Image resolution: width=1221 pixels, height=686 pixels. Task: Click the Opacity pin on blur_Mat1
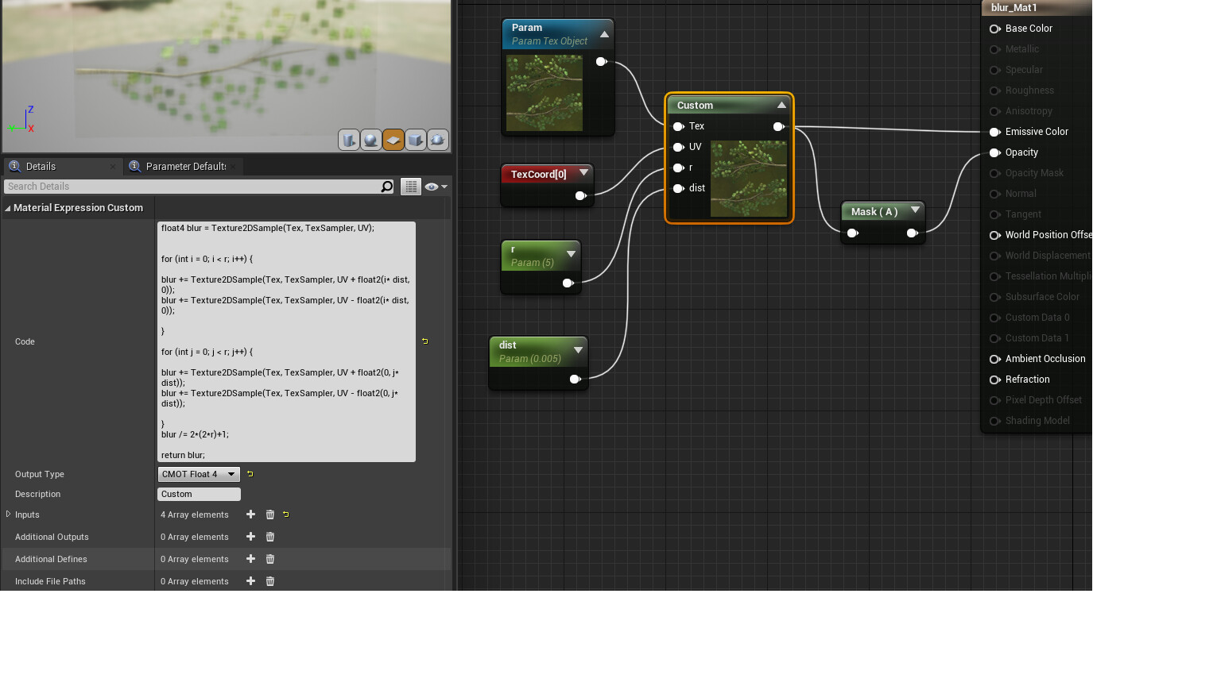click(994, 152)
